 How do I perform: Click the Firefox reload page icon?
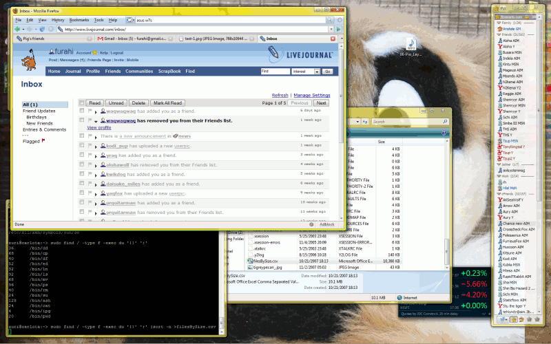click(x=41, y=29)
